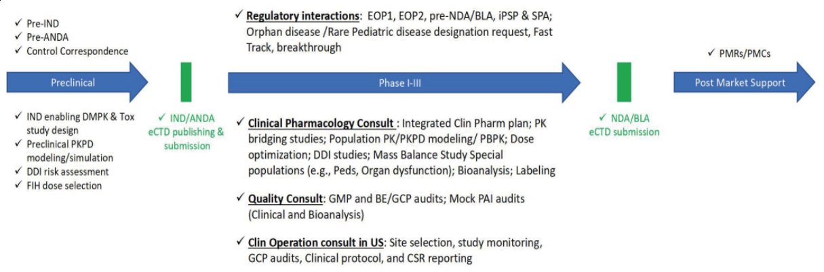Click the checkmark before PMRs/PMCs

pos(710,53)
